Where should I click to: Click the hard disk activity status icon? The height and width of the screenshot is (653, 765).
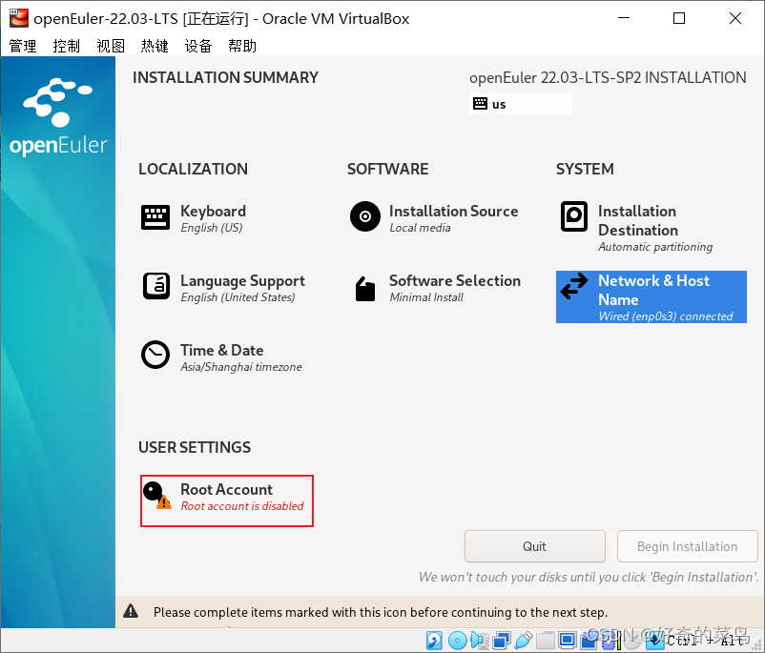[434, 640]
